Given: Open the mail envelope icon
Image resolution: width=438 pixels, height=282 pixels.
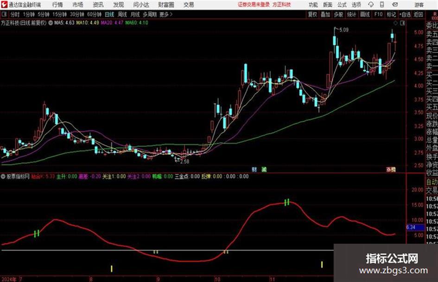Looking at the screenshot, I should [x=395, y=5].
